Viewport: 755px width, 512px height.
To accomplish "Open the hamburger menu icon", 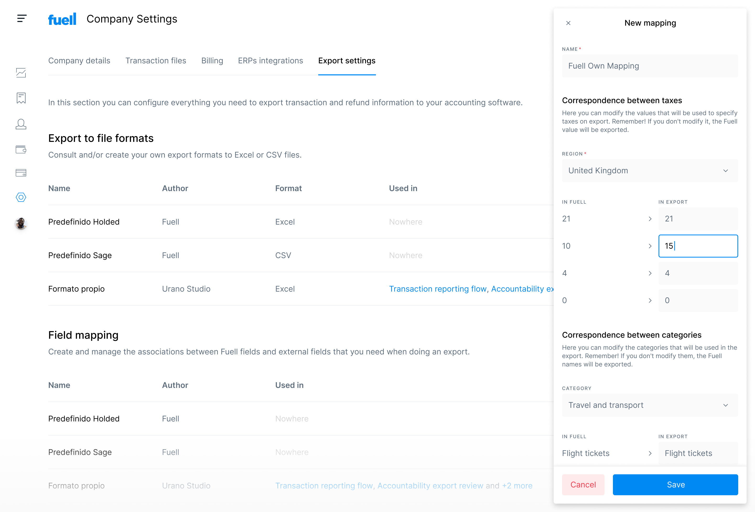I will coord(21,19).
